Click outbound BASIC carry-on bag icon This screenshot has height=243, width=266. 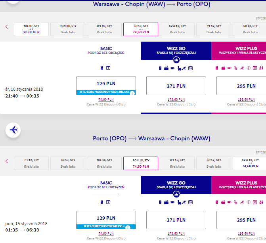[x=102, y=68]
